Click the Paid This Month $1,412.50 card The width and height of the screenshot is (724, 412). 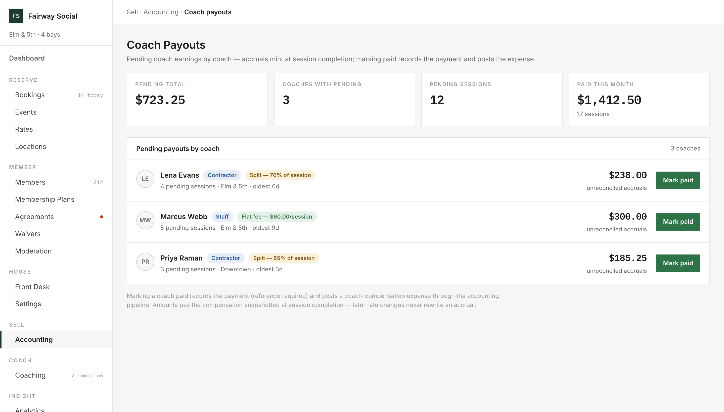coord(639,99)
